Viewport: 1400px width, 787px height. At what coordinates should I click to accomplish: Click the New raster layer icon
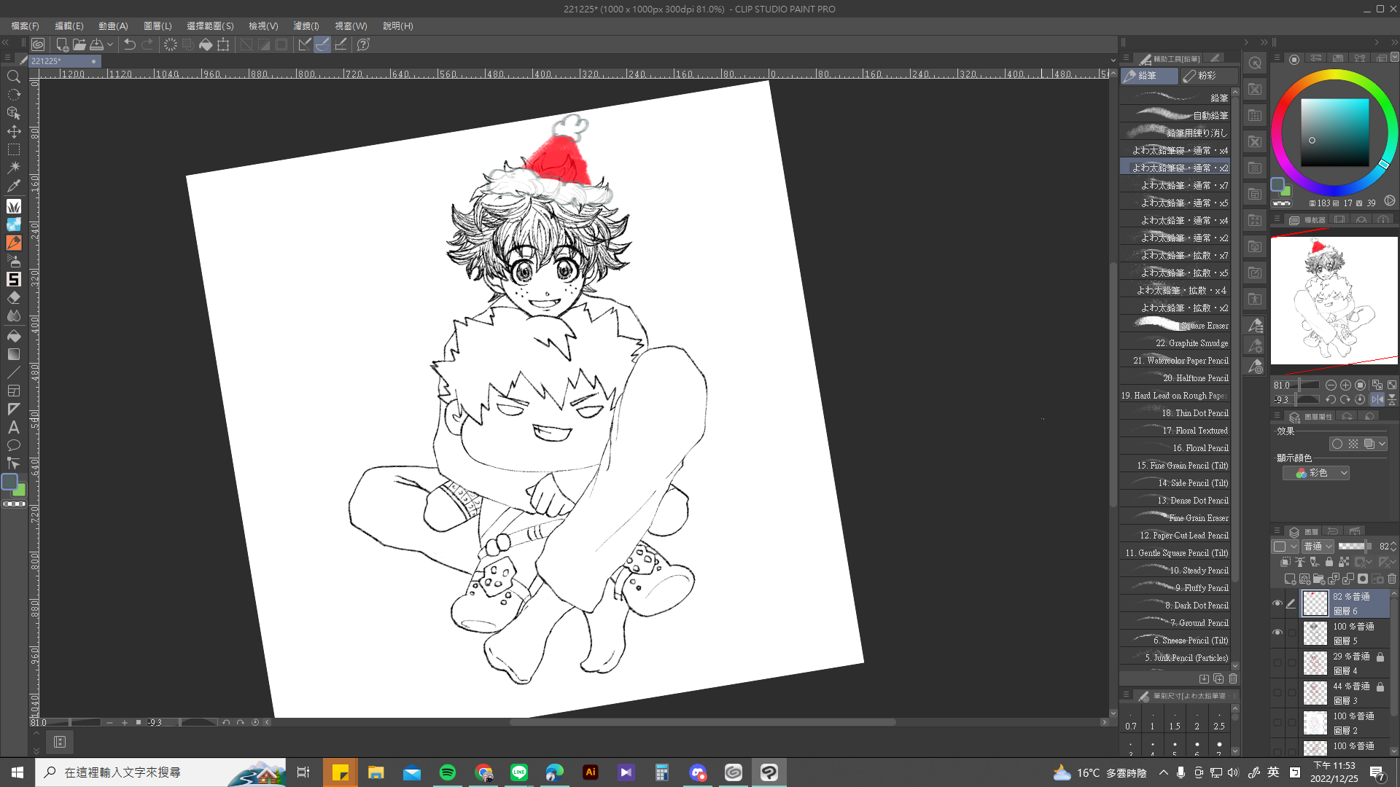tap(1290, 579)
